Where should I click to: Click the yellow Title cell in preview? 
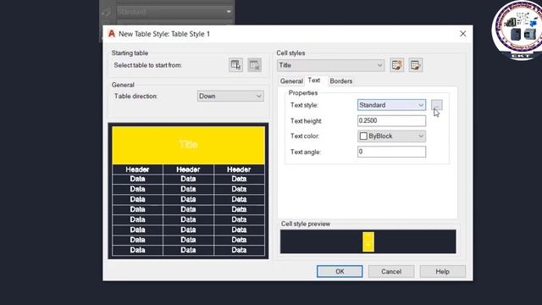pyautogui.click(x=188, y=145)
